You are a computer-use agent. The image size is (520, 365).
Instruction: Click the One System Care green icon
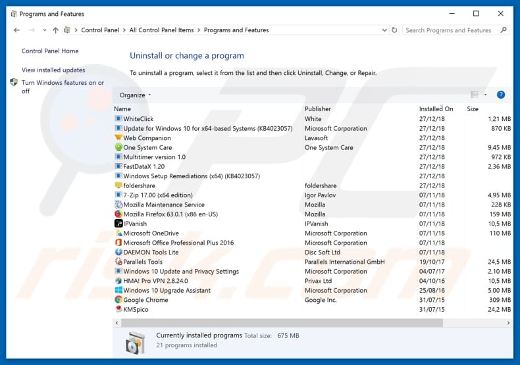[118, 147]
